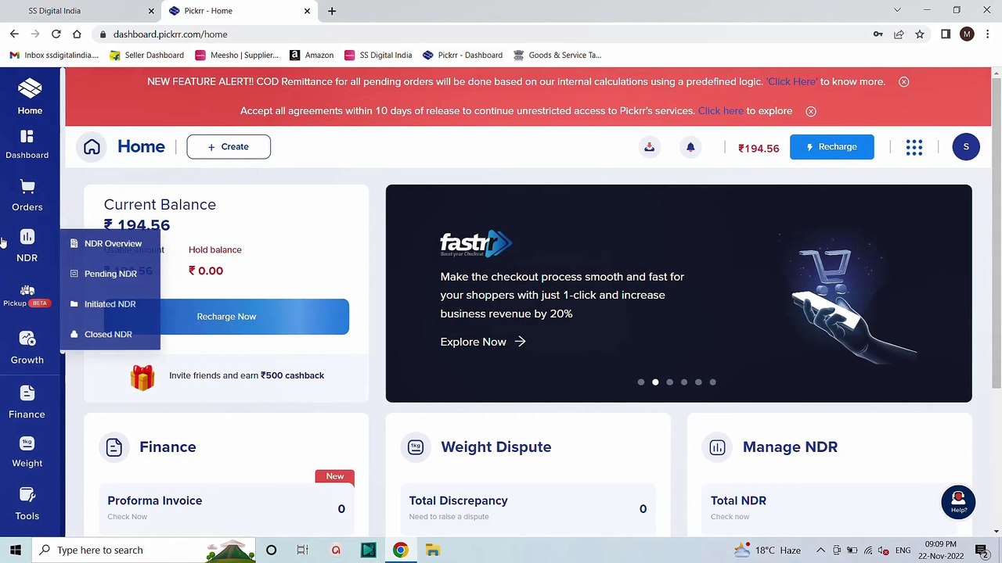This screenshot has width=1002, height=563.
Task: Open the Chrome tab search dropdown
Action: (x=897, y=10)
